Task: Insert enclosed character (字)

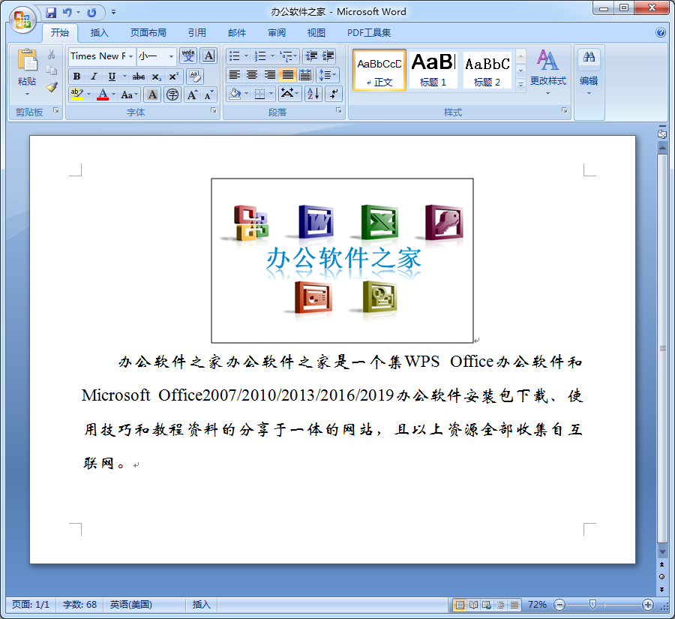Action: point(172,95)
